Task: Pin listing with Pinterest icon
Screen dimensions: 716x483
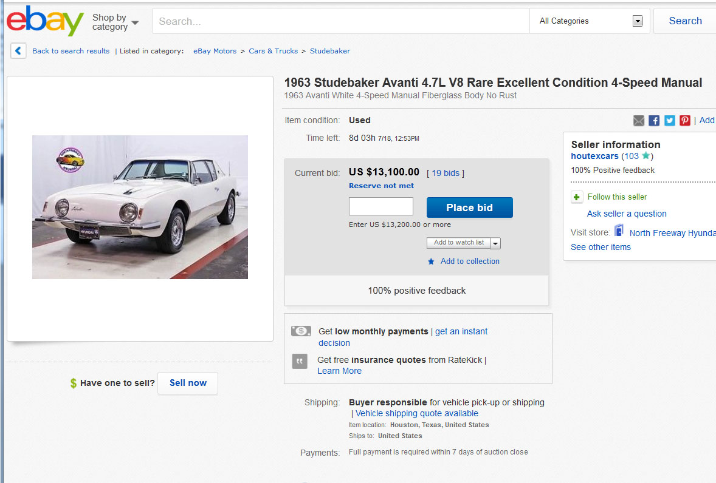Action: coord(685,121)
